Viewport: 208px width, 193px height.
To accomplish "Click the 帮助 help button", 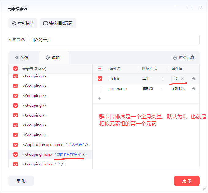I will coord(21,181).
